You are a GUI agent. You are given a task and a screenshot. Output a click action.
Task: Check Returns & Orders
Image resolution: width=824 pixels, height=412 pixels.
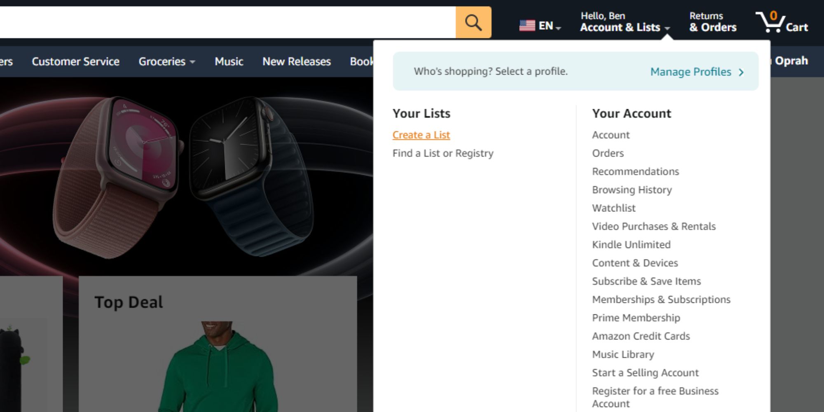tap(713, 21)
